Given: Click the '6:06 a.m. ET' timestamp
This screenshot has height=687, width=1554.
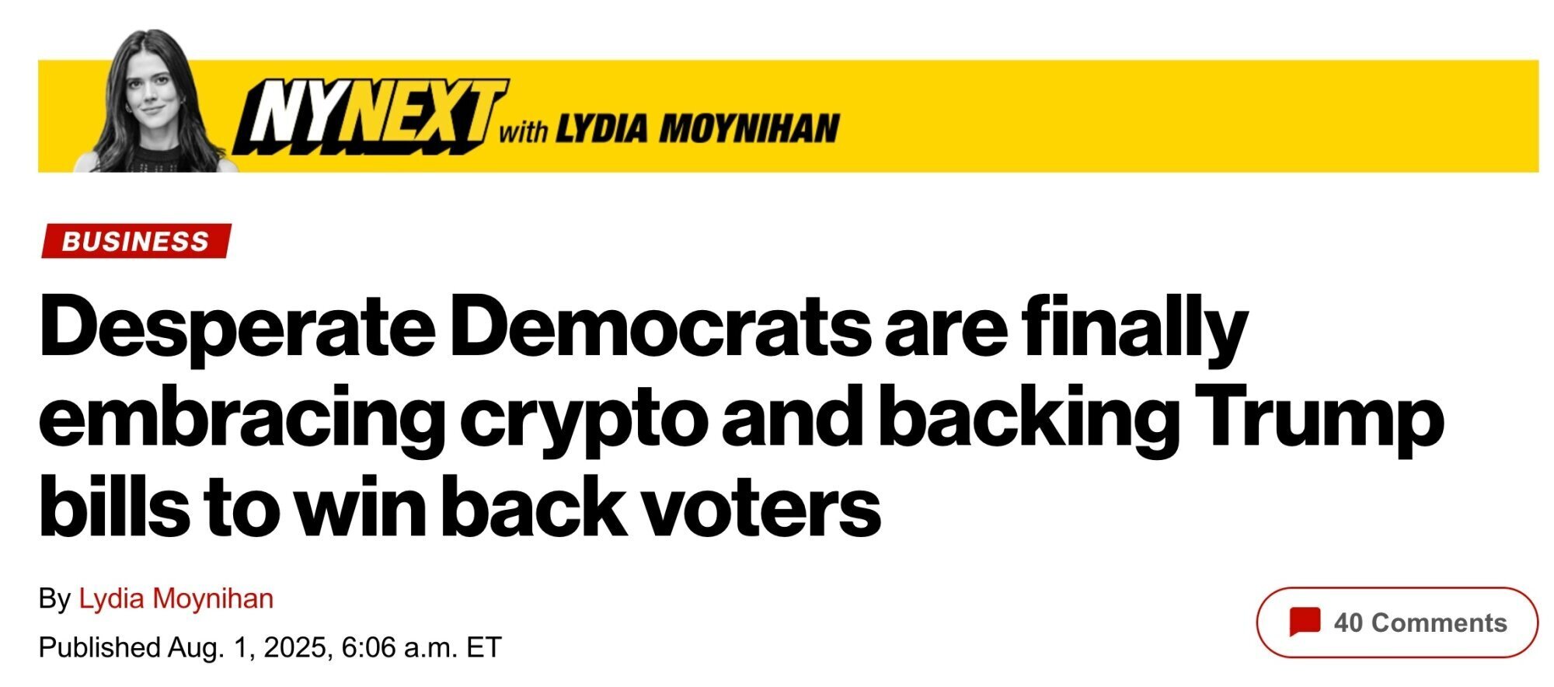Looking at the screenshot, I should click(421, 647).
